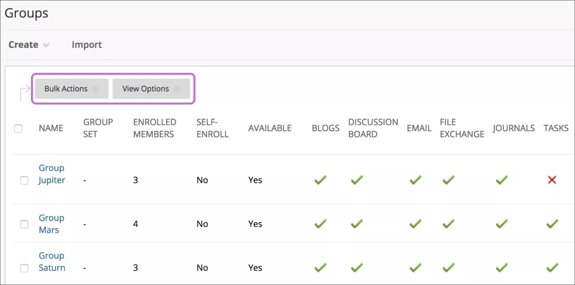575x285 pixels.
Task: Click the red Tasks X icon for Group Jupiter
Action: pyautogui.click(x=552, y=180)
